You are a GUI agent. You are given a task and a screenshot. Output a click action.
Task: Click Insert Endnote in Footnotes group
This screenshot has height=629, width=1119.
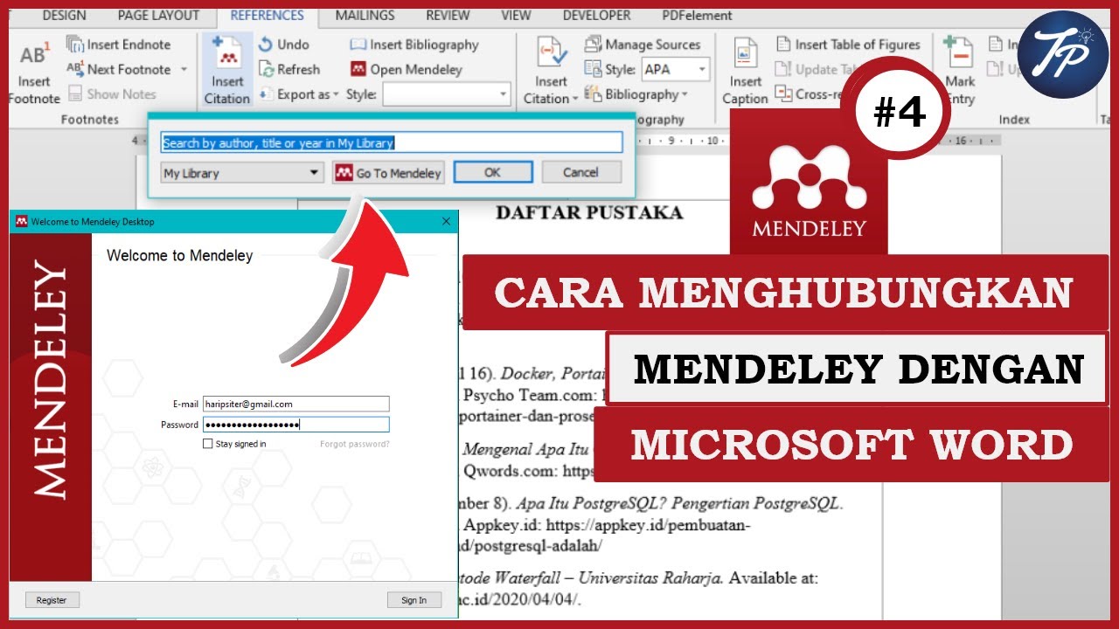pyautogui.click(x=119, y=45)
